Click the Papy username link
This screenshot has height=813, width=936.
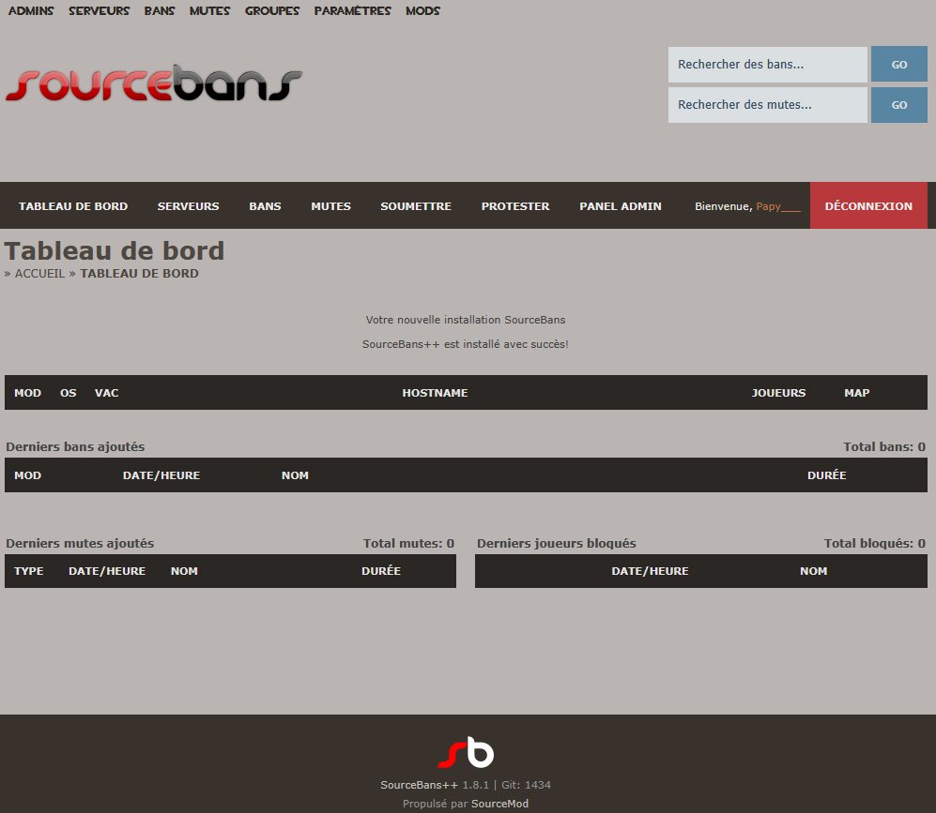[778, 206]
